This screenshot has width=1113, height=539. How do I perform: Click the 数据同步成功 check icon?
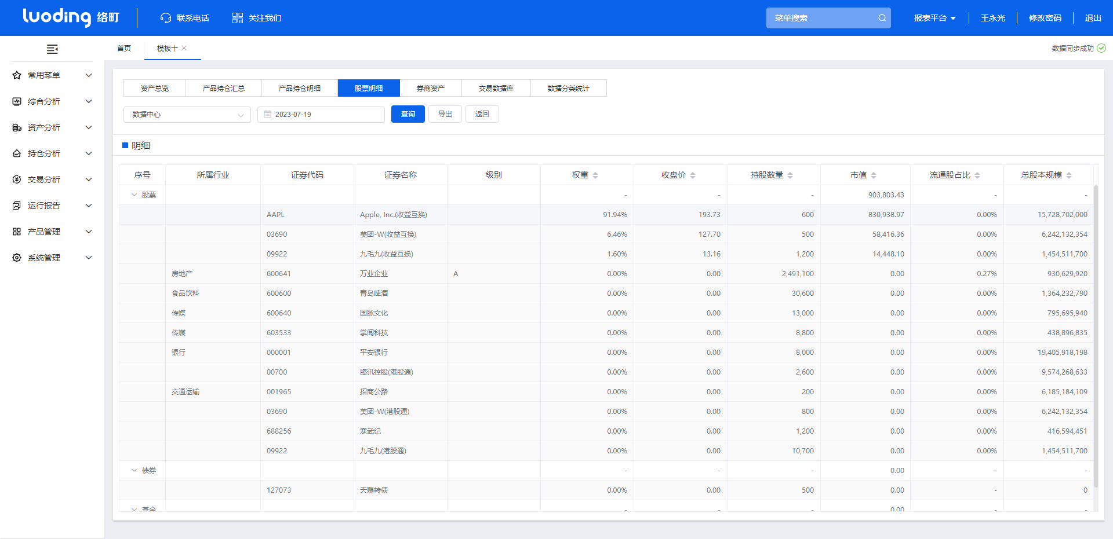[1101, 48]
